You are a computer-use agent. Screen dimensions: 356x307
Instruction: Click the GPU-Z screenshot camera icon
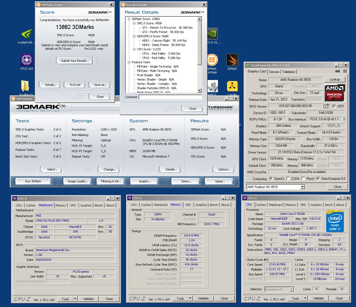point(337,71)
